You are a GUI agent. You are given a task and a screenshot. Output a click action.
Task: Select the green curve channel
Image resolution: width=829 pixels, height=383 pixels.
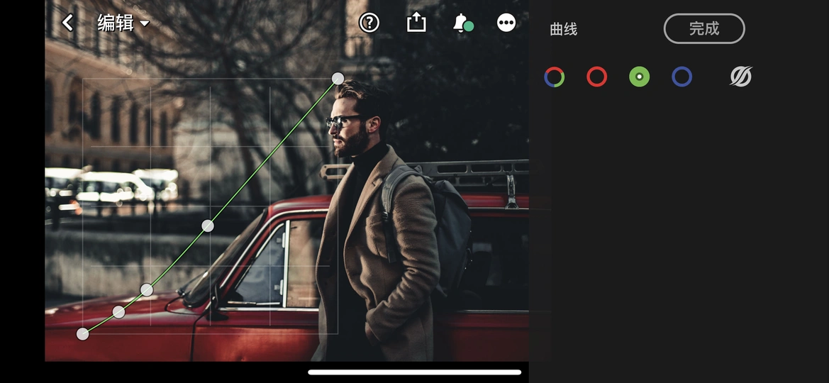(640, 77)
